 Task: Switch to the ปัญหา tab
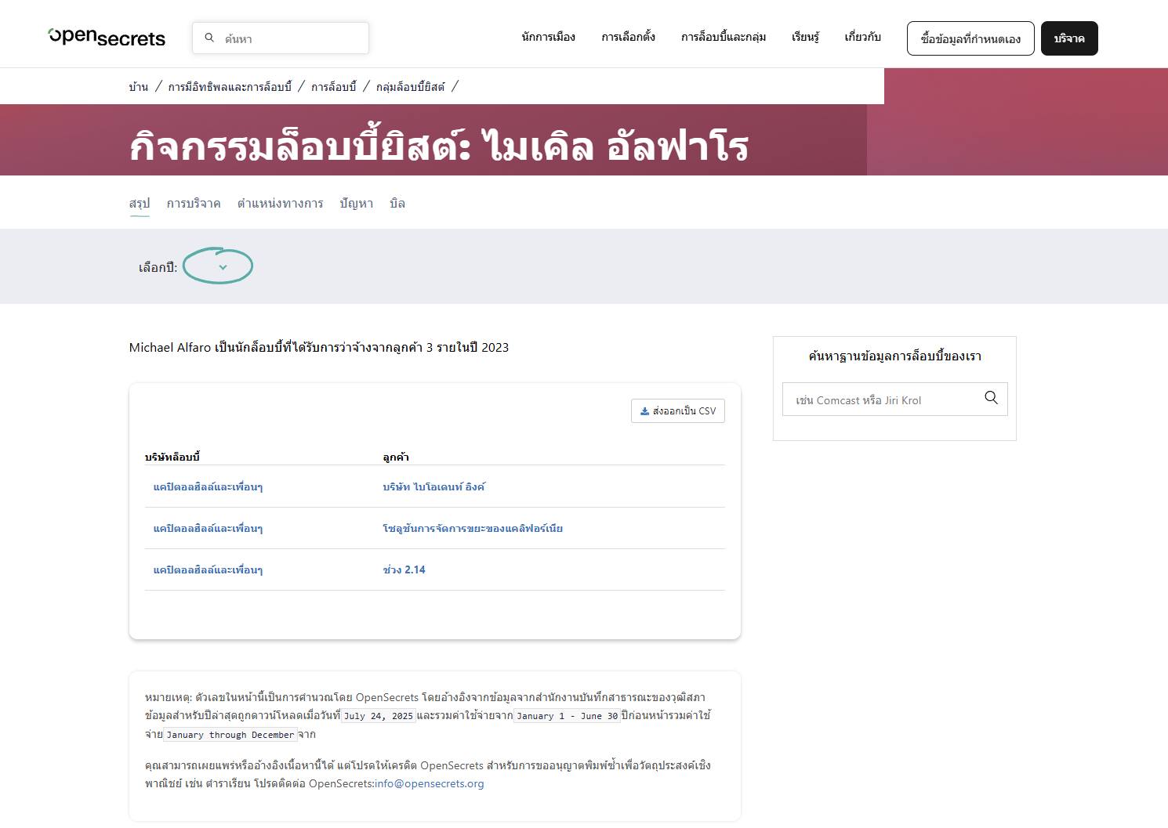tap(357, 204)
